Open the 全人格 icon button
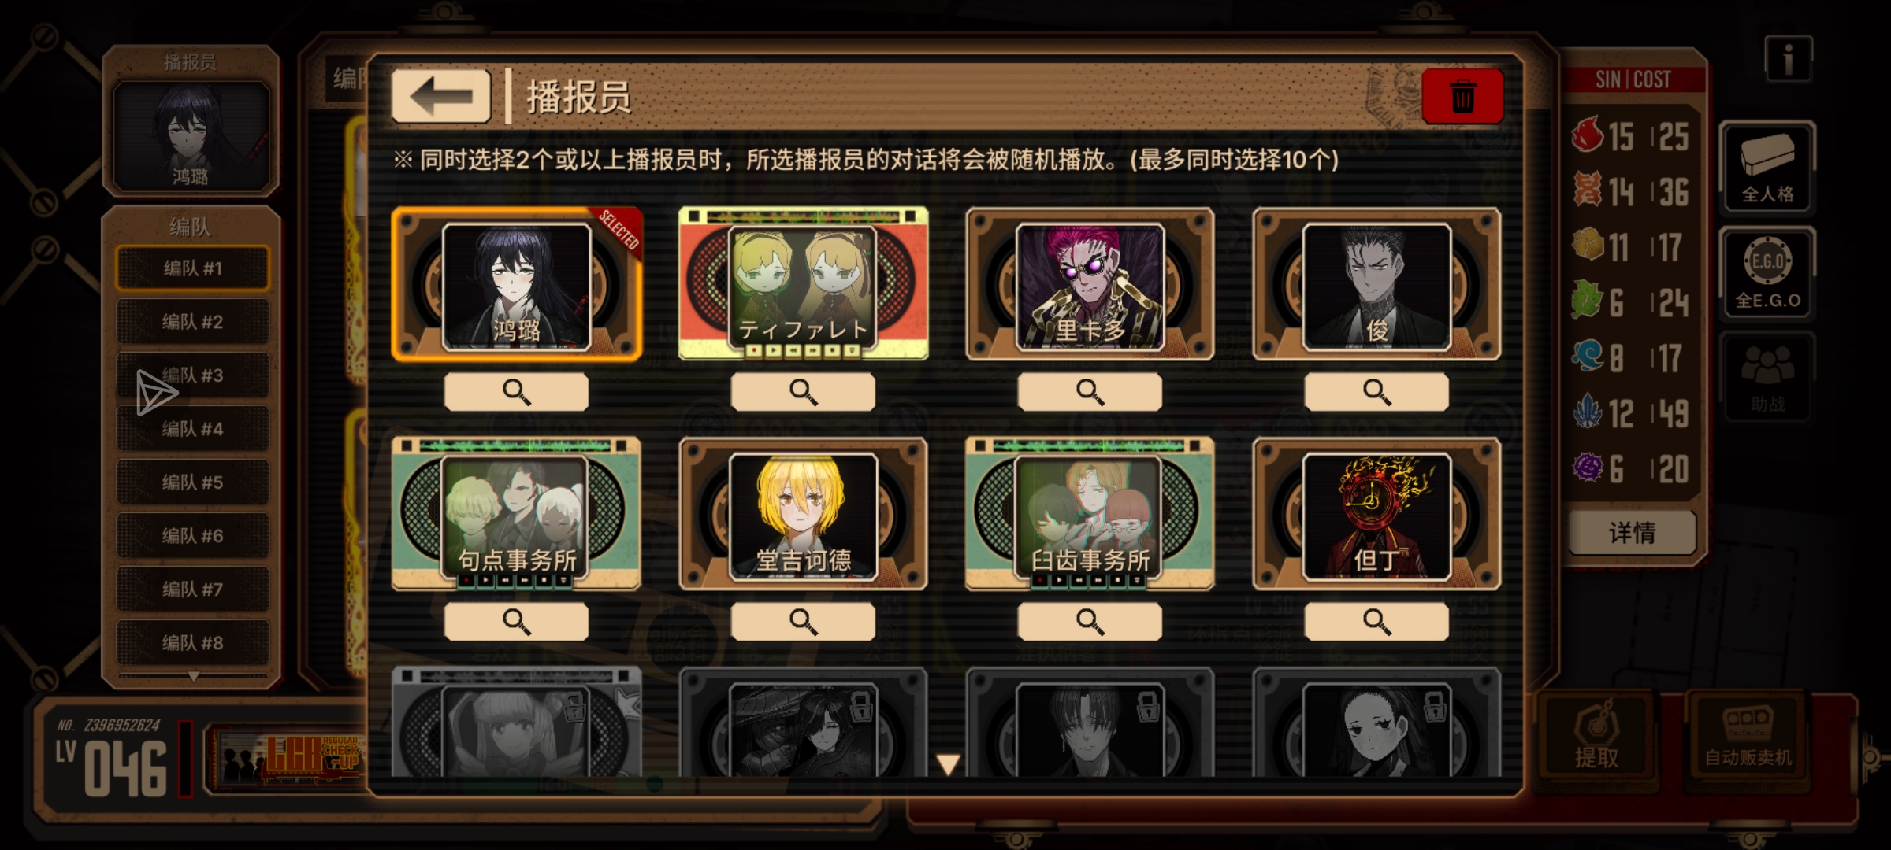 (1767, 167)
